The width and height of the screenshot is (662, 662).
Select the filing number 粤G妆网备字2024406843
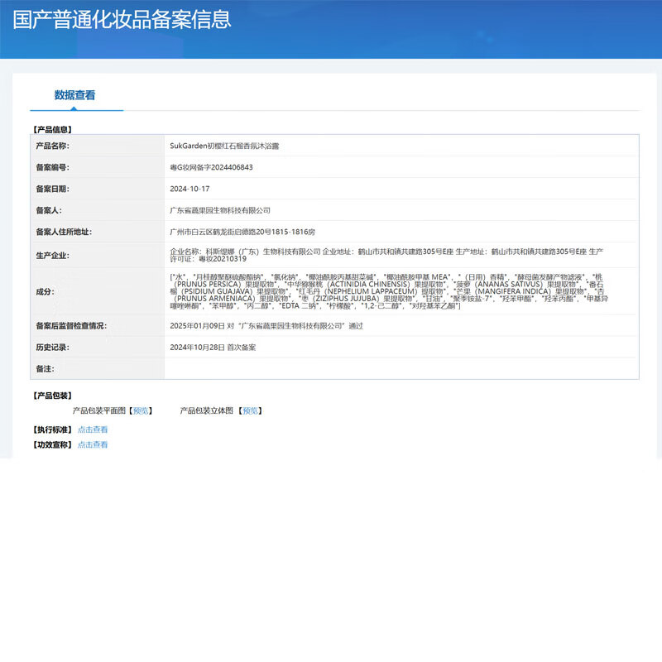click(213, 167)
